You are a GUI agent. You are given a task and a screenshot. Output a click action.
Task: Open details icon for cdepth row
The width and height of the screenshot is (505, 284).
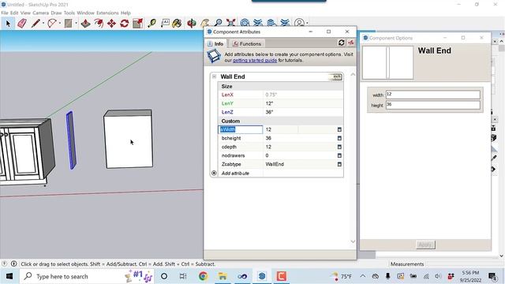(x=339, y=147)
